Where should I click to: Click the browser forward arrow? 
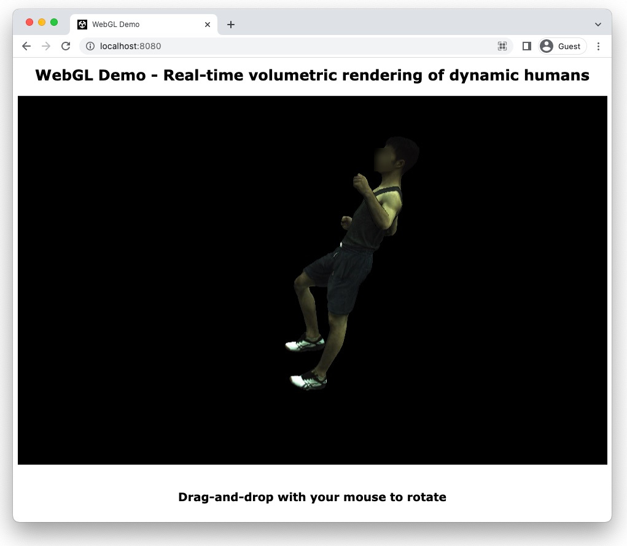click(x=46, y=47)
